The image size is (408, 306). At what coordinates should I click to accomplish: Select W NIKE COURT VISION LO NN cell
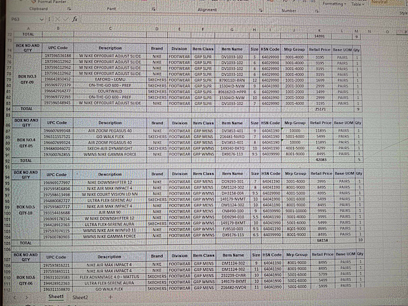pos(110,194)
